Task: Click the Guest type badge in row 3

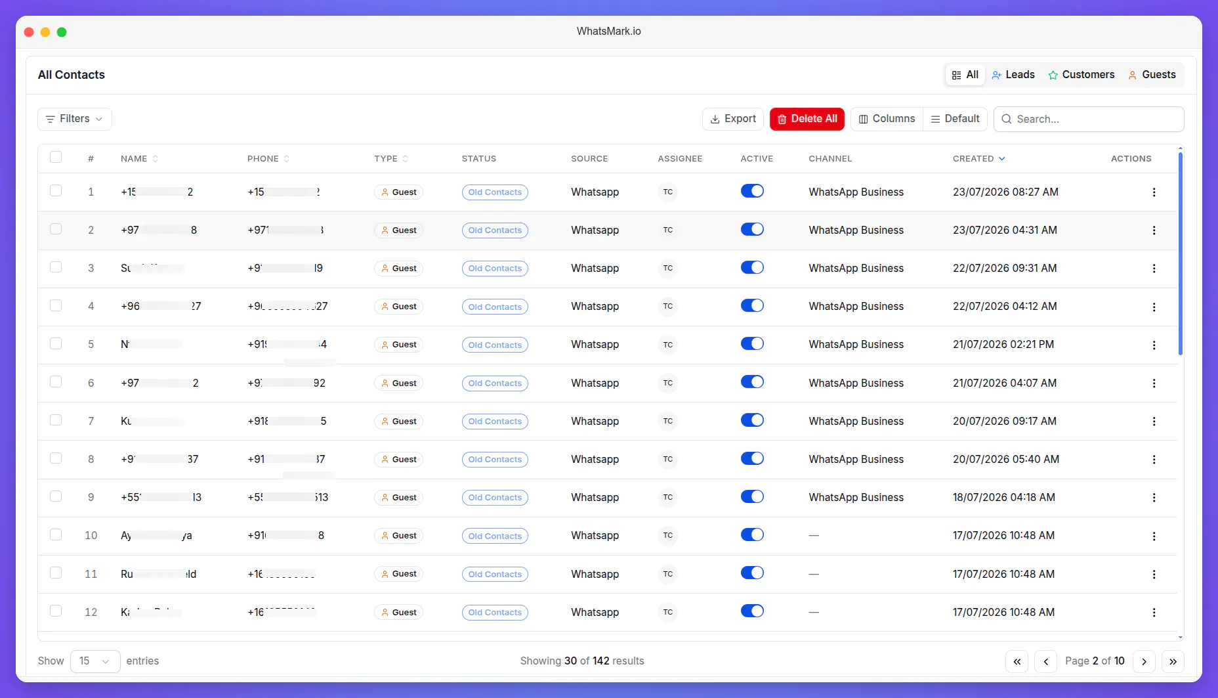Action: (x=398, y=268)
